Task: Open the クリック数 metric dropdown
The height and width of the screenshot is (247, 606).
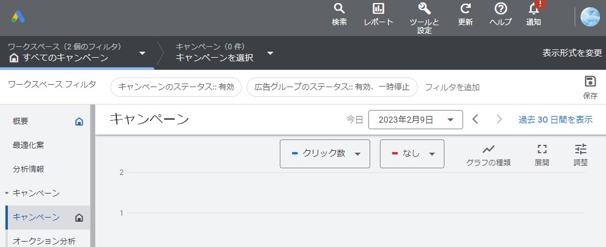Action: (x=325, y=153)
